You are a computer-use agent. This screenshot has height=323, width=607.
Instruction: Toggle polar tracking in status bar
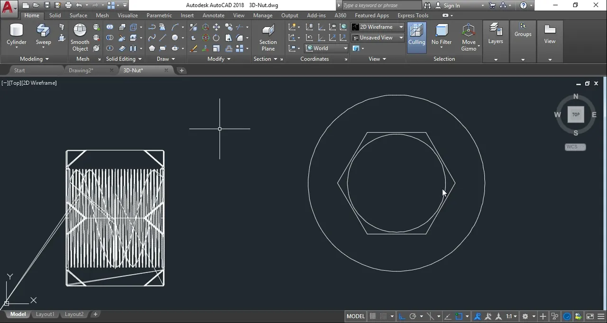coord(413,316)
